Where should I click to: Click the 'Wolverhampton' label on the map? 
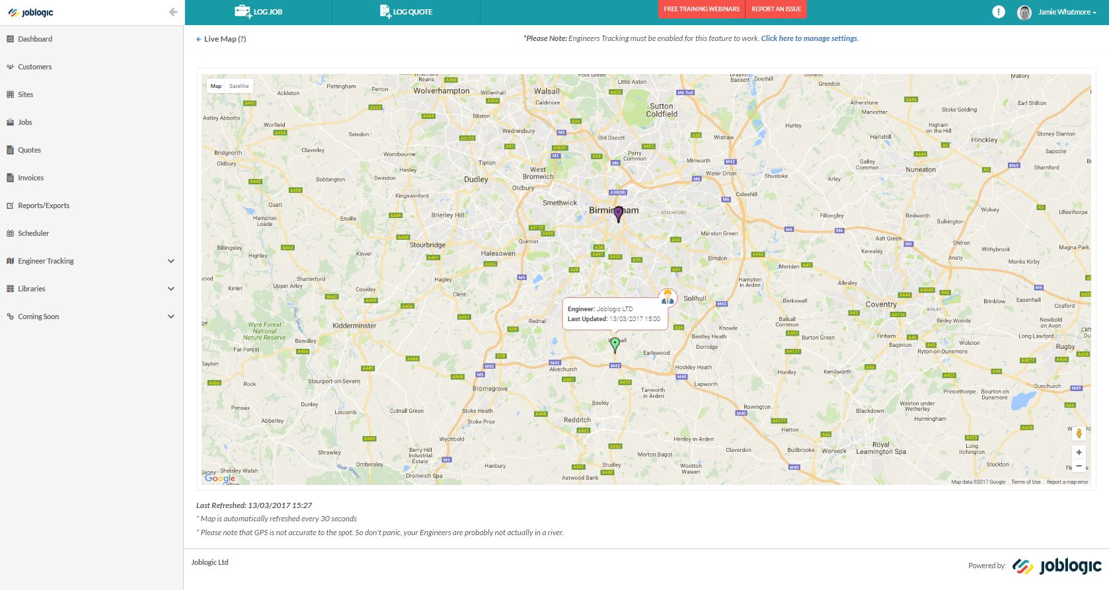(441, 91)
